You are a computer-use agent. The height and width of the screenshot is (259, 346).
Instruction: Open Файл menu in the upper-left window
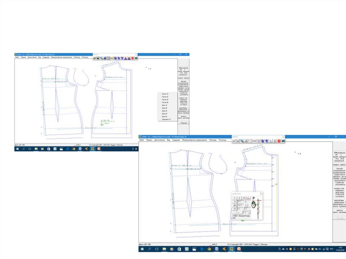pos(17,57)
